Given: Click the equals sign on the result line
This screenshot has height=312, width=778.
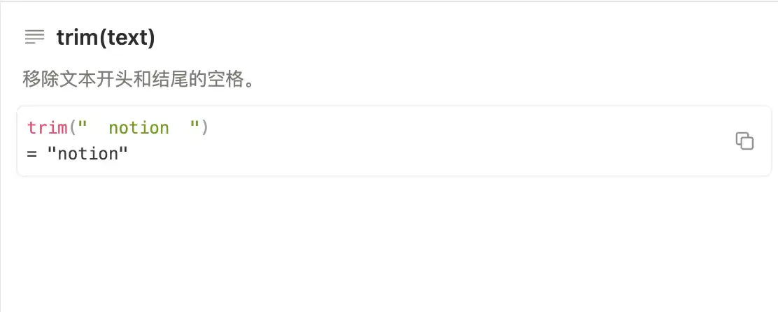Looking at the screenshot, I should click(32, 153).
